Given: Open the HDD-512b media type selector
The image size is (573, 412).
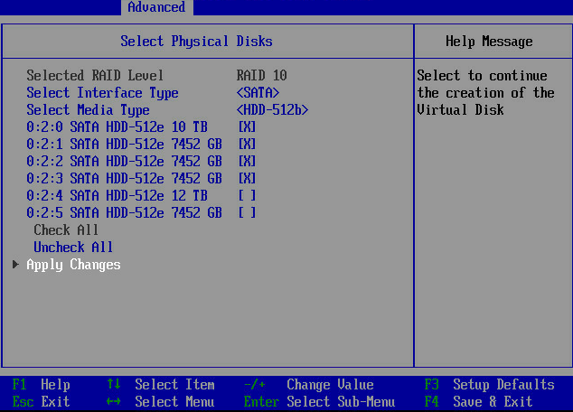Looking at the screenshot, I should 272,109.
